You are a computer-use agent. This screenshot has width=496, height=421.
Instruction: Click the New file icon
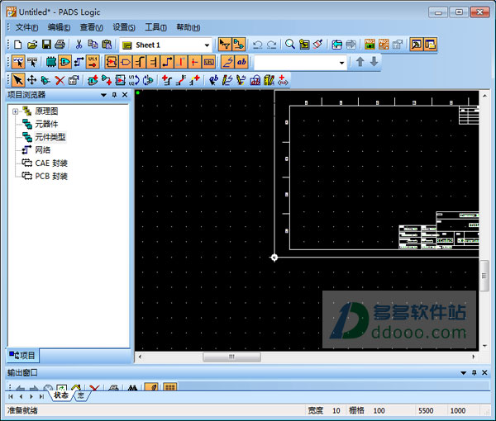[18, 45]
